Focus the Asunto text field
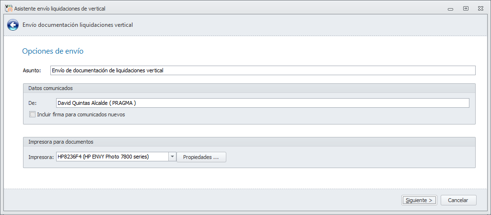The height and width of the screenshot is (215, 491). [262, 70]
